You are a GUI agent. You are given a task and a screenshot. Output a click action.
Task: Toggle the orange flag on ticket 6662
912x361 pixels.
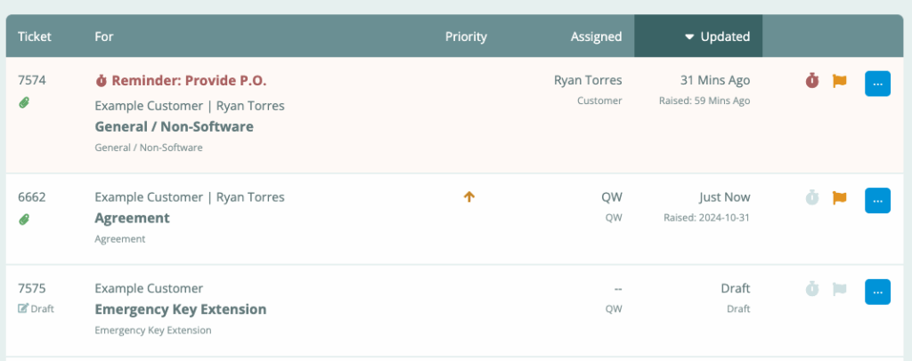click(x=839, y=197)
